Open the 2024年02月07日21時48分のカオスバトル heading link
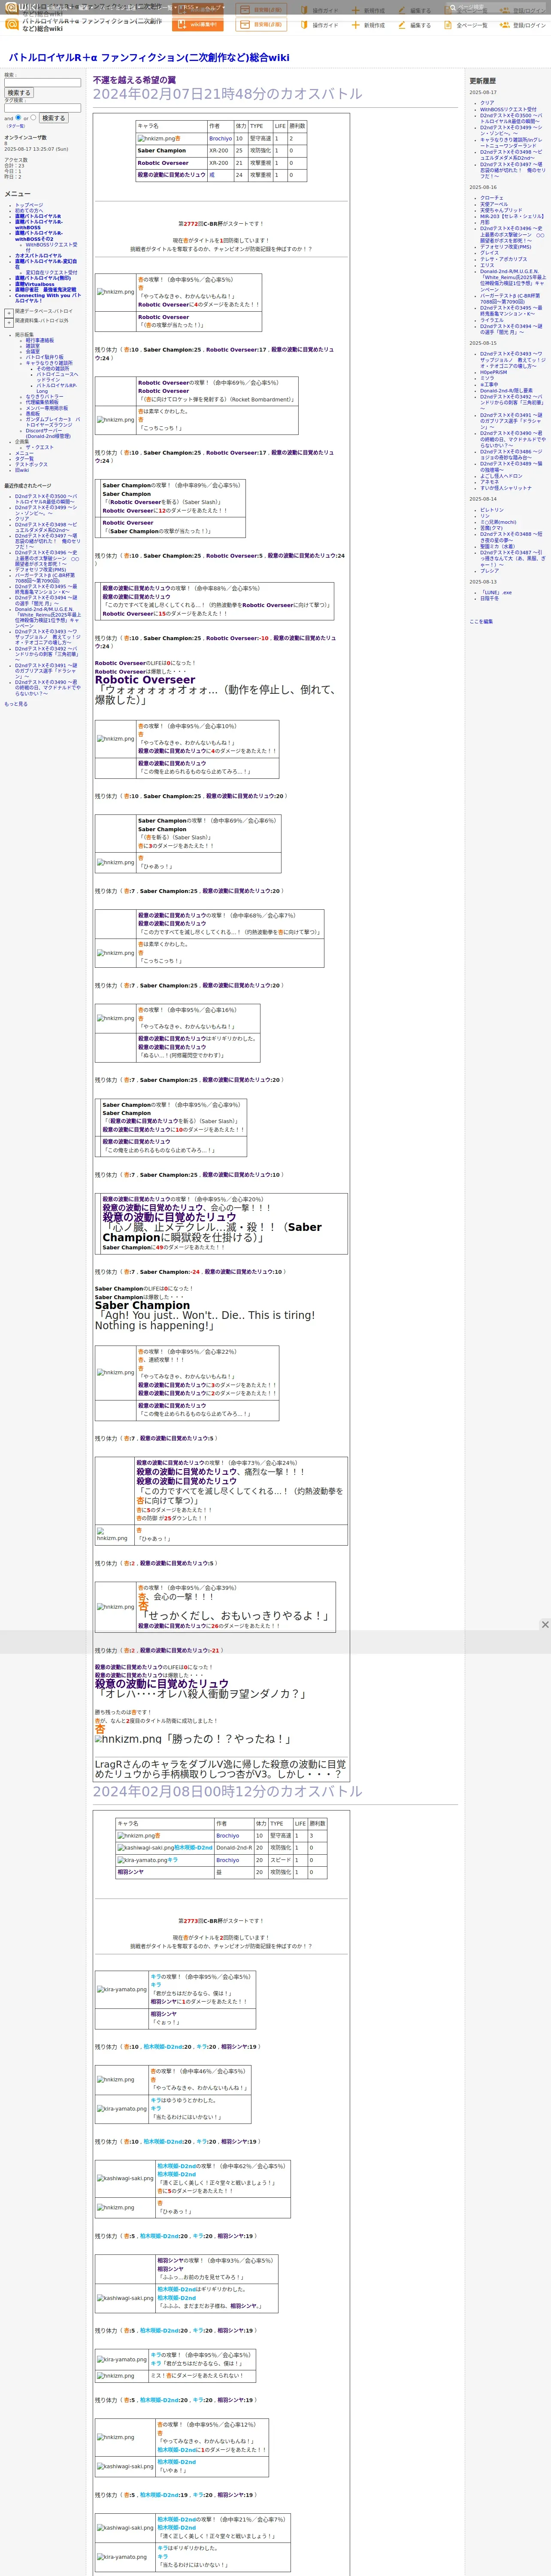 pyautogui.click(x=228, y=94)
